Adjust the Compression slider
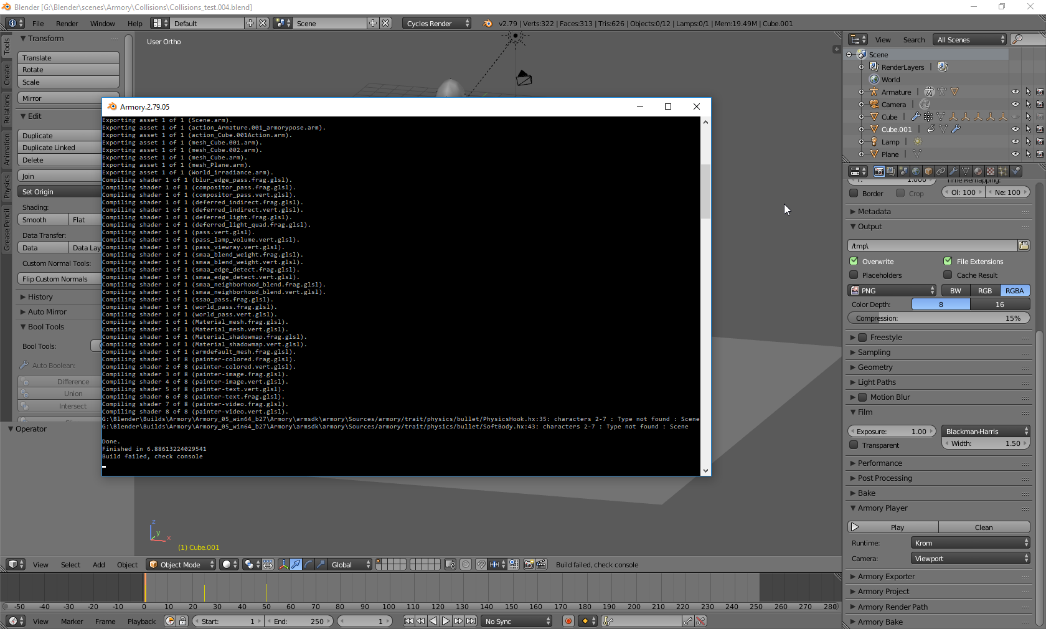Screen dimensions: 1046x629 pos(938,318)
